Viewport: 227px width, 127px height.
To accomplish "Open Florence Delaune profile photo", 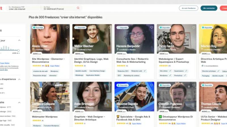I will tap(50, 97).
